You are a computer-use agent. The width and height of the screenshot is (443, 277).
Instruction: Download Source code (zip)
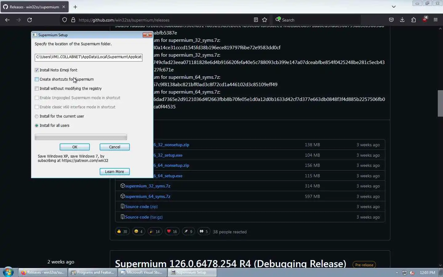click(x=142, y=207)
